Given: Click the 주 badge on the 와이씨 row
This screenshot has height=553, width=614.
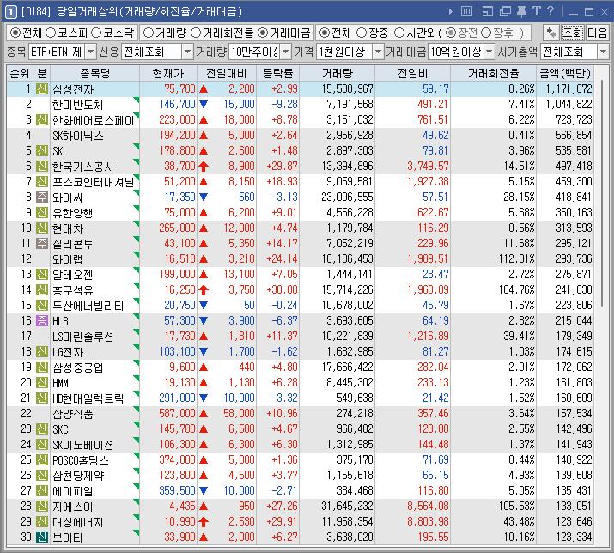Looking at the screenshot, I should pos(42,197).
